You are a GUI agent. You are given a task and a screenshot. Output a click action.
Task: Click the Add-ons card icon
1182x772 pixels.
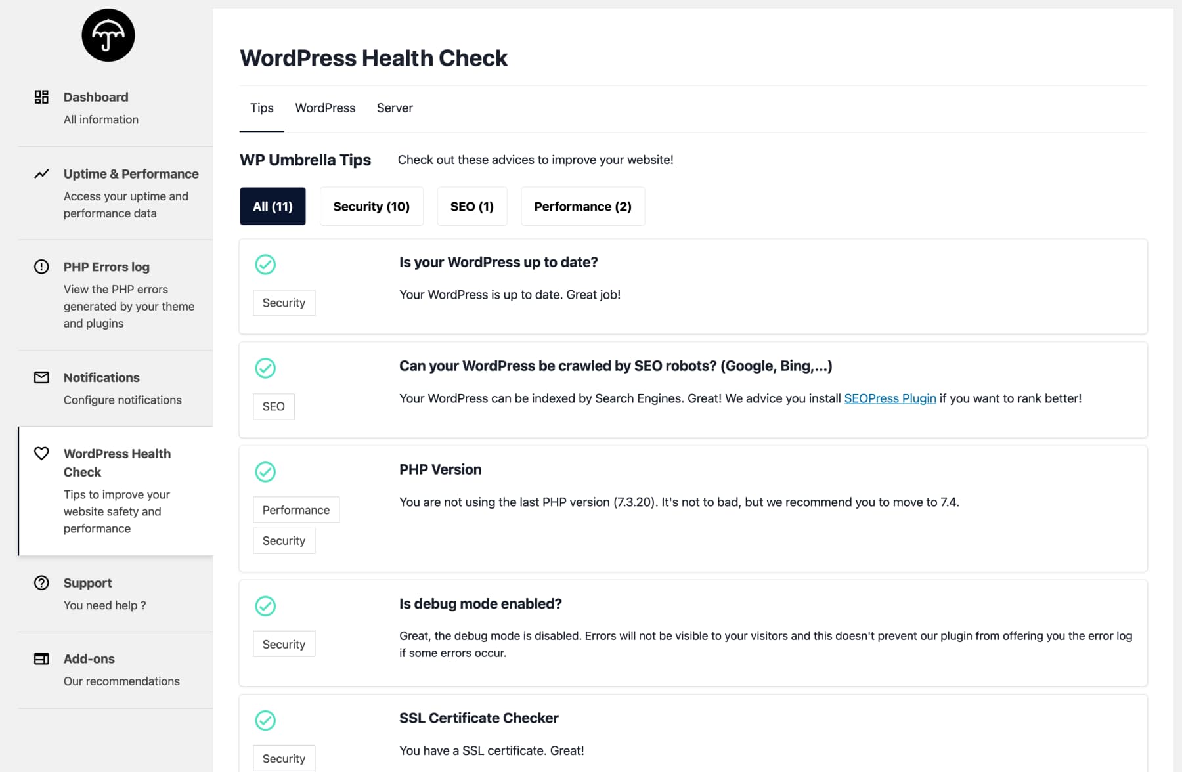(x=41, y=659)
